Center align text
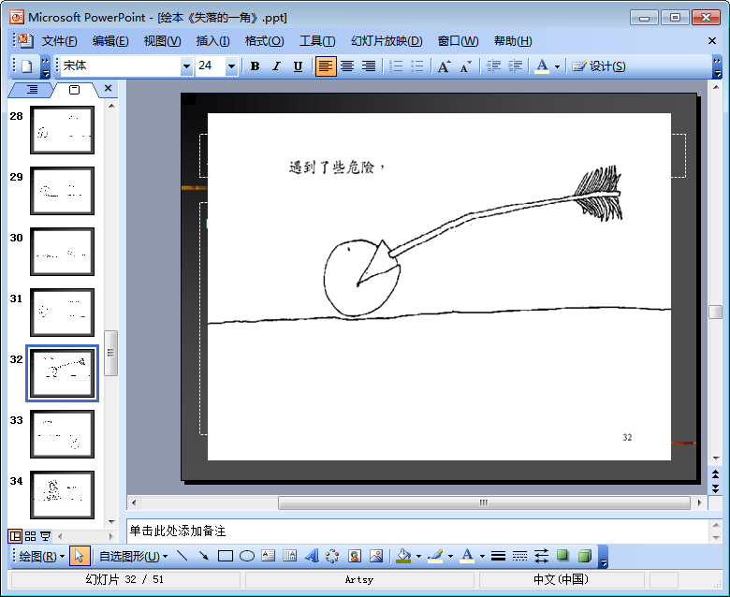The image size is (730, 597). pos(347,66)
